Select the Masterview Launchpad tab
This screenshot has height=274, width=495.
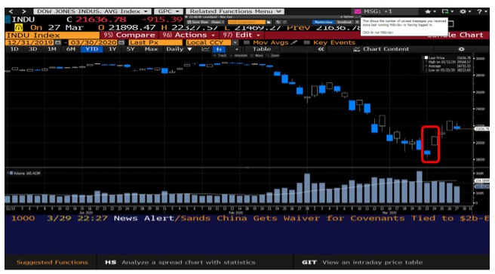coord(324,22)
